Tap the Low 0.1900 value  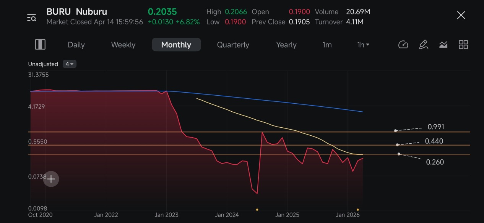(x=235, y=22)
